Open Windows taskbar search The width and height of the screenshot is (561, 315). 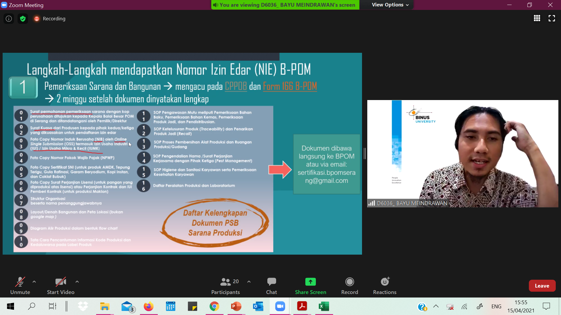point(32,306)
